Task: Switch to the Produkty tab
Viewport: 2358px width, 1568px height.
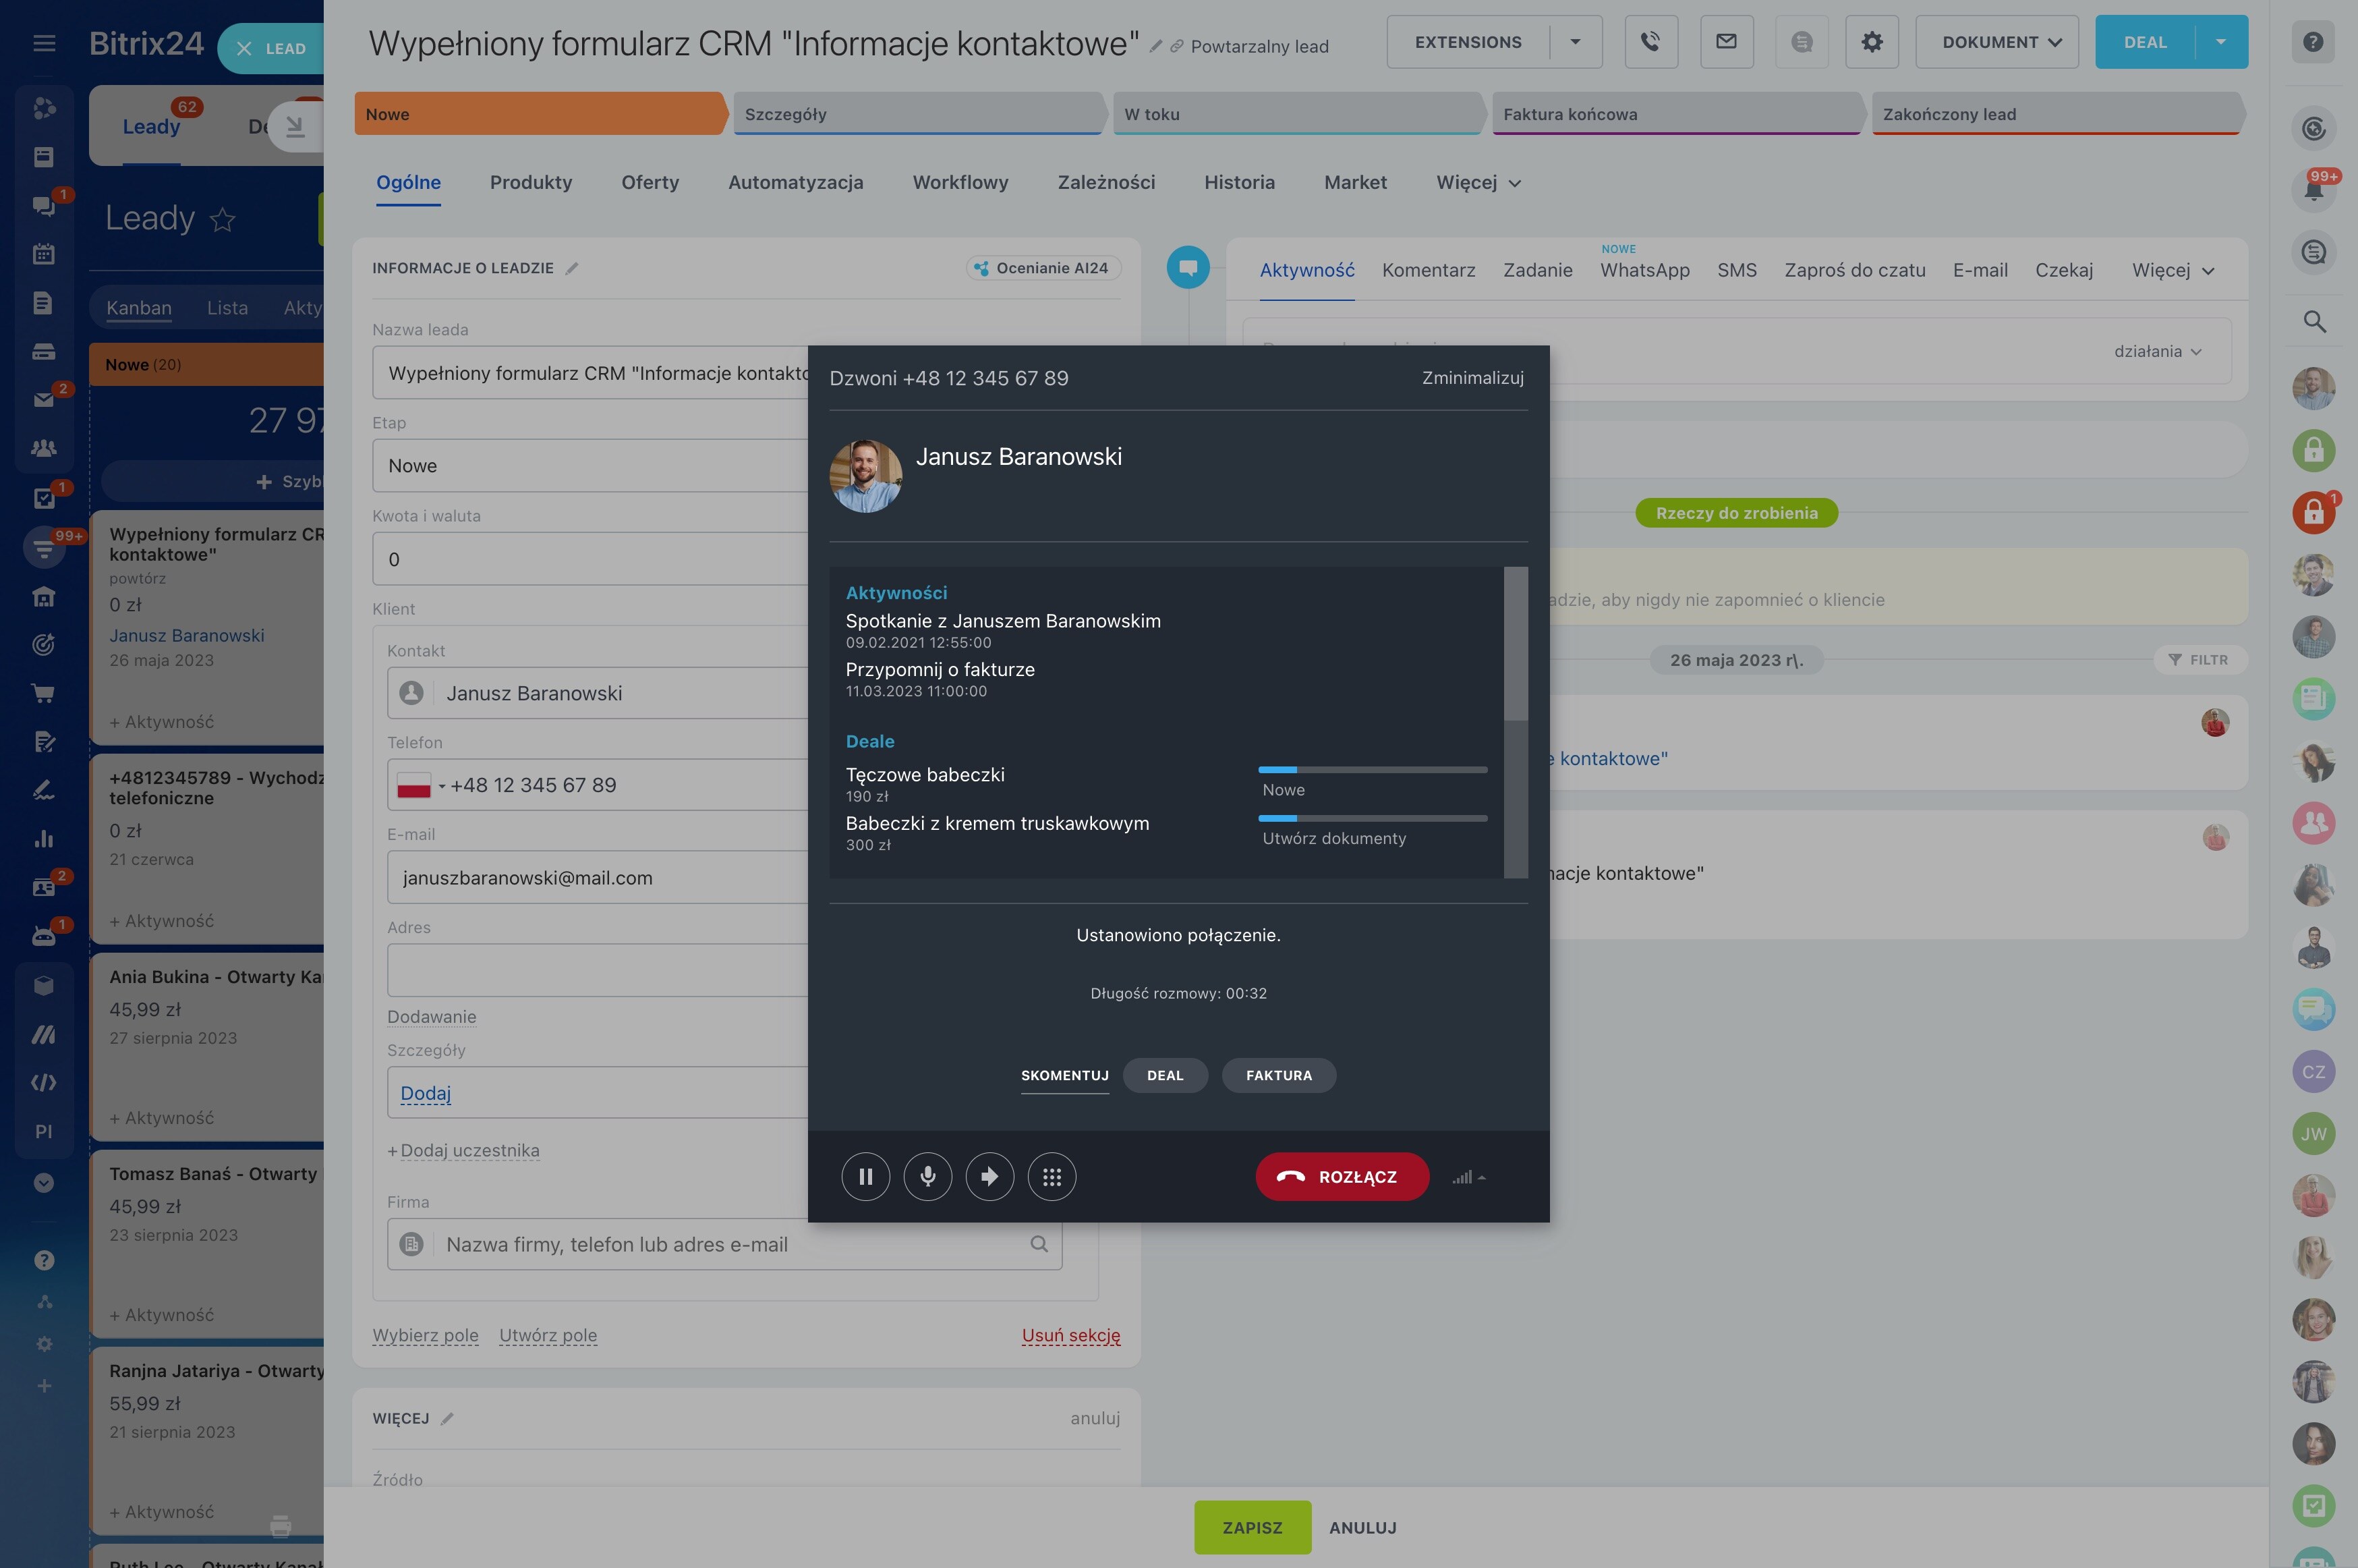Action: (531, 182)
